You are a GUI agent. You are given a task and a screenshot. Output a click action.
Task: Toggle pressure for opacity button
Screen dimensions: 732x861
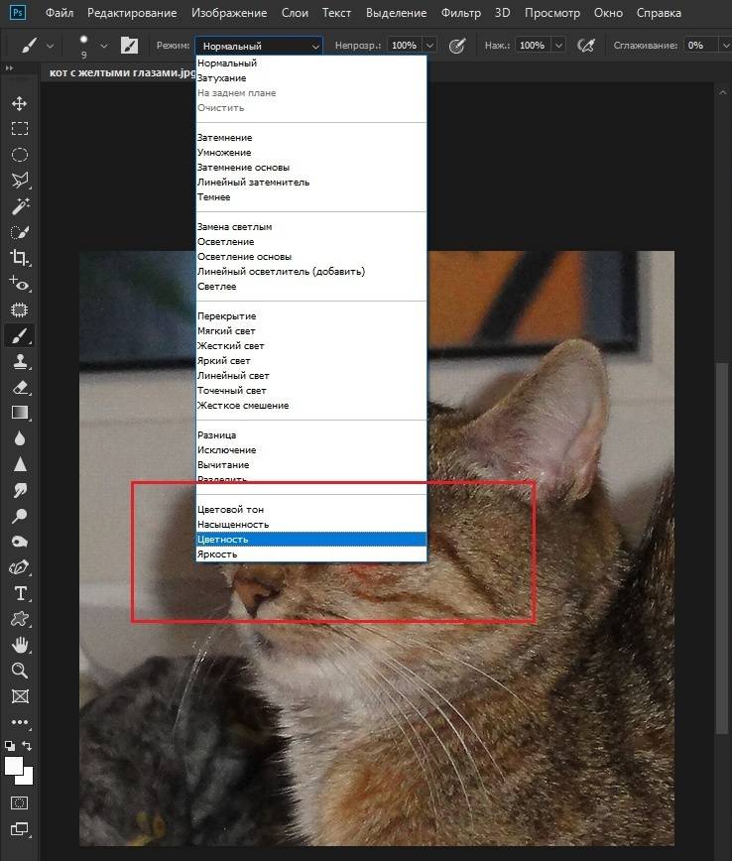457,46
